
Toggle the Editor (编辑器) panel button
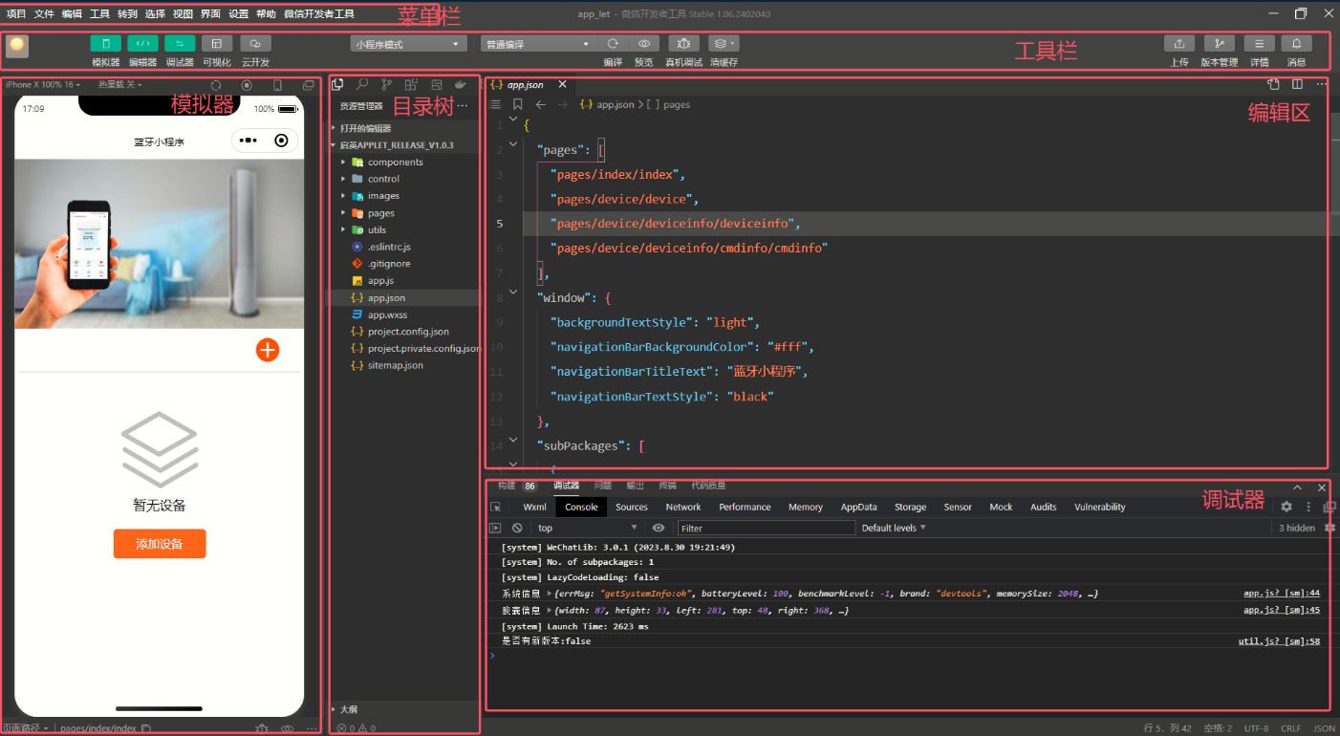pos(142,44)
